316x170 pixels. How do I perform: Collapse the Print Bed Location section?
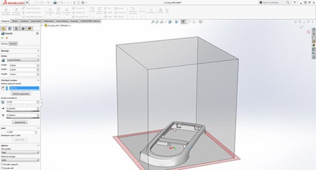(38, 81)
